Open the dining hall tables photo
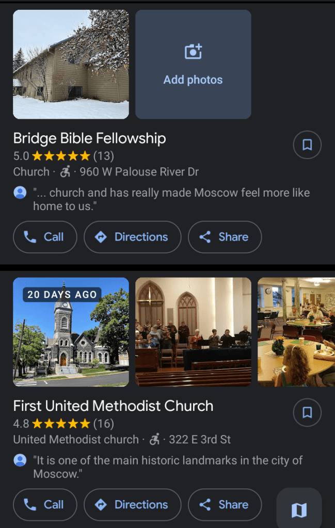335x528 pixels. (x=296, y=332)
